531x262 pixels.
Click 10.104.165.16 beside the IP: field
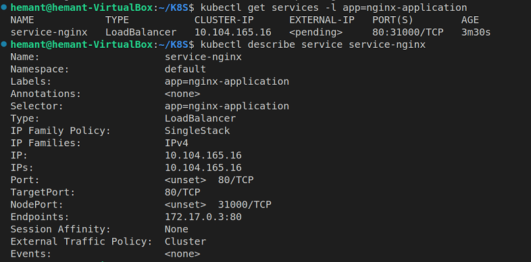[203, 156]
